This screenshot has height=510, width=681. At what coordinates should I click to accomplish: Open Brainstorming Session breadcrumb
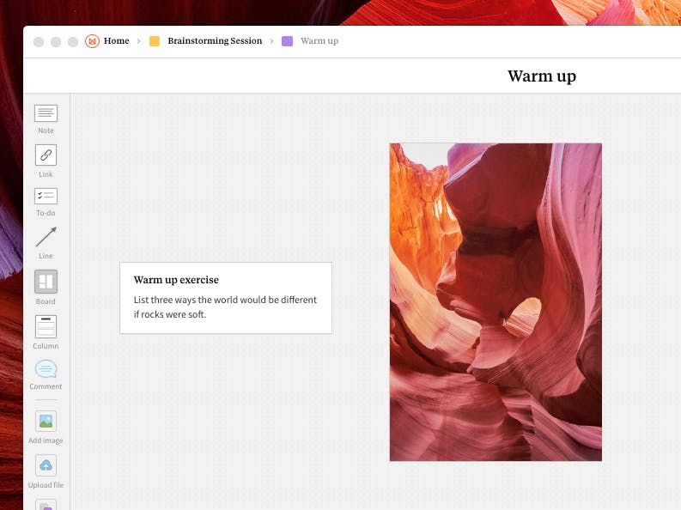click(215, 41)
